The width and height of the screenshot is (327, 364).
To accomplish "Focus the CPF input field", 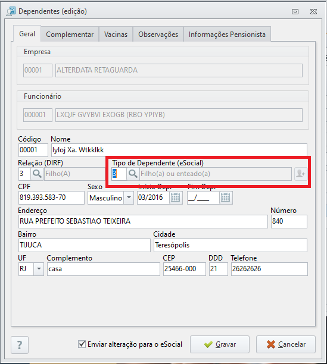I will 51,197.
